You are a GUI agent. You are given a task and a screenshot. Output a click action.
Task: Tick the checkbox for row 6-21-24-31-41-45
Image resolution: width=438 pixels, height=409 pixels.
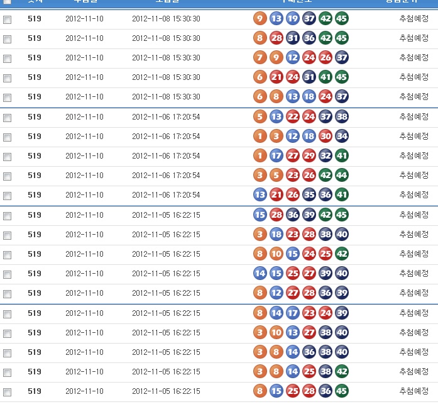click(x=7, y=78)
